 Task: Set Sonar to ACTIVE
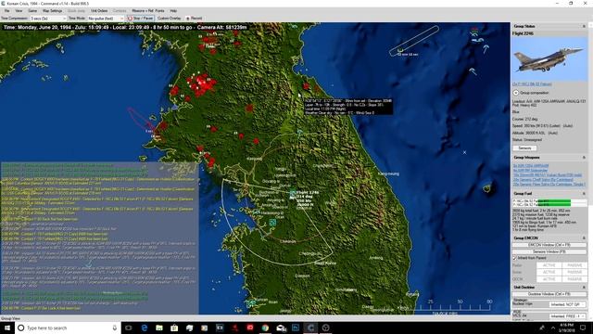click(549, 272)
